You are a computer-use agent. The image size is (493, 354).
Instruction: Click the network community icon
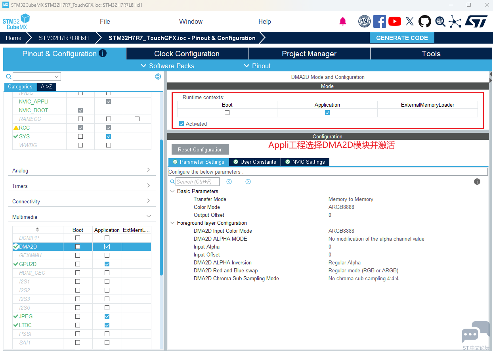click(x=455, y=21)
